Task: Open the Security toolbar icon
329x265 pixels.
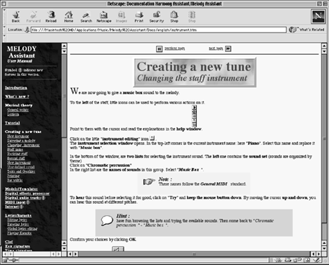Action: point(157,17)
